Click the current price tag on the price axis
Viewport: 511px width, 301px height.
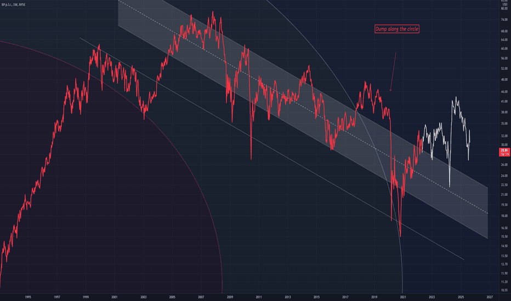click(x=504, y=152)
